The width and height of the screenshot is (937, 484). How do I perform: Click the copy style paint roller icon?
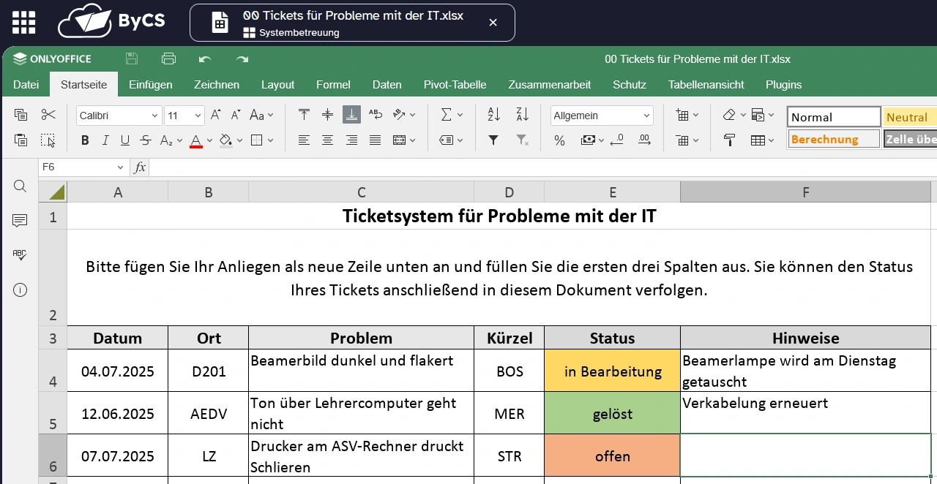coord(729,140)
